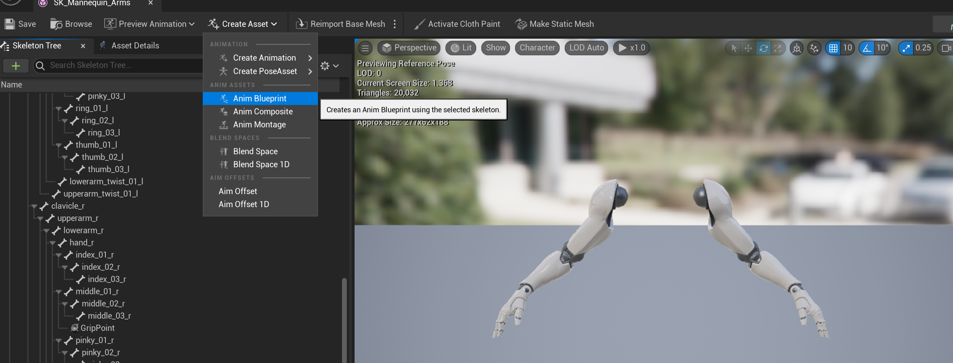This screenshot has width=953, height=363.
Task: Toggle scale snapping
Action: click(x=906, y=48)
